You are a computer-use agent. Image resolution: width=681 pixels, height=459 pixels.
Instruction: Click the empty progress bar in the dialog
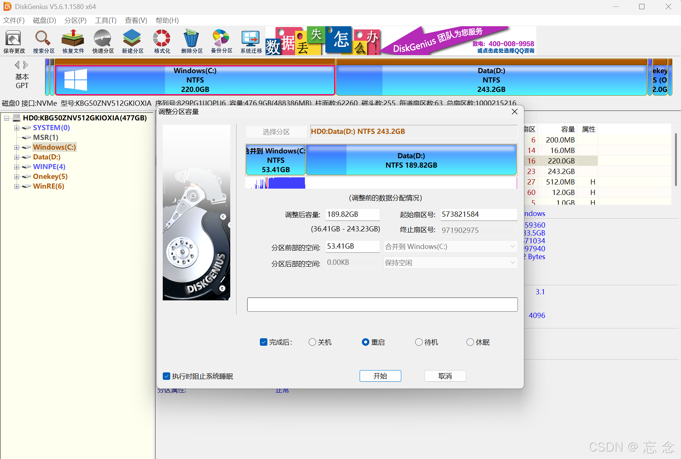tap(382, 304)
